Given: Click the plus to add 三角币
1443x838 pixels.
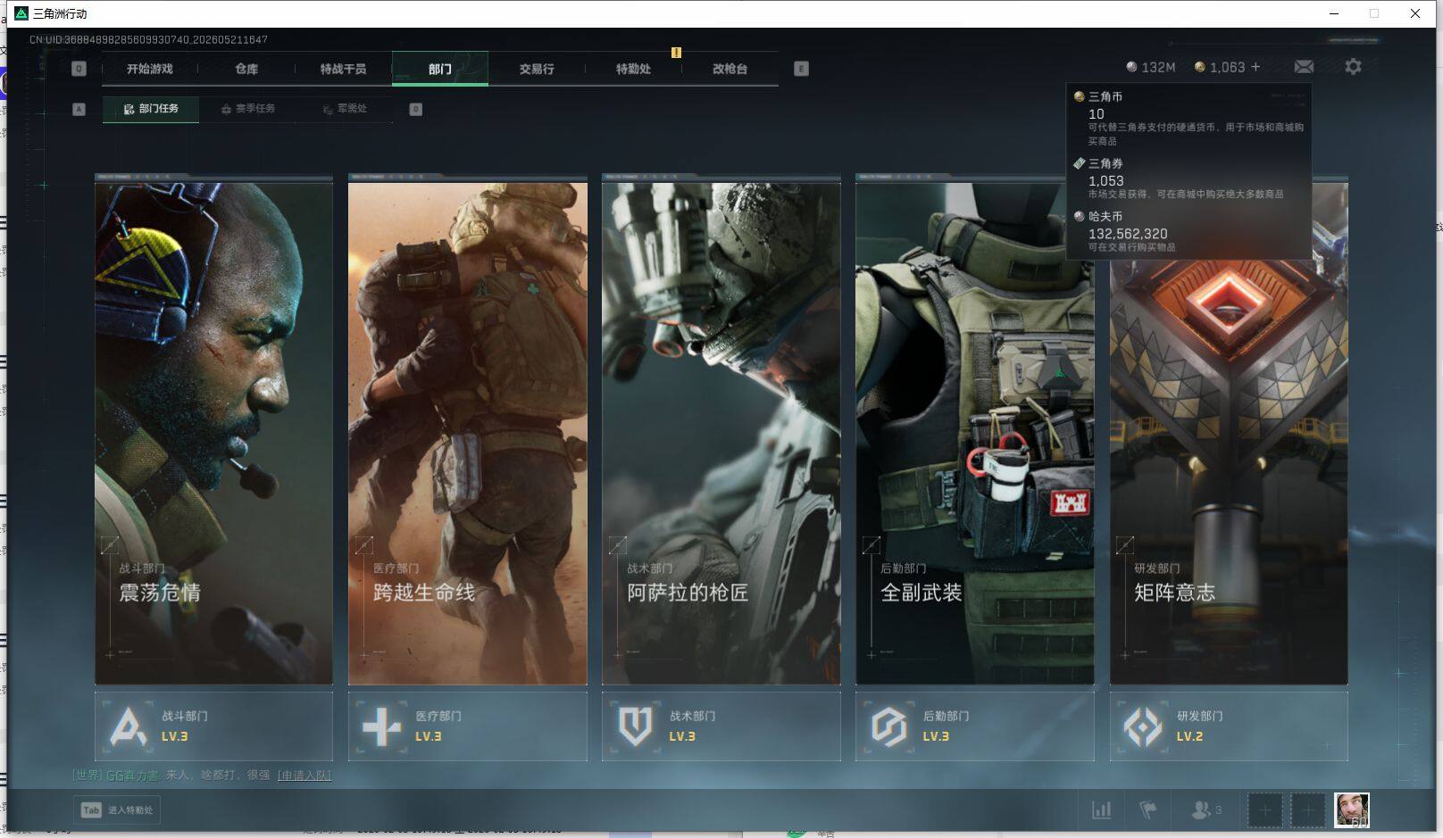Looking at the screenshot, I should click(x=1255, y=67).
